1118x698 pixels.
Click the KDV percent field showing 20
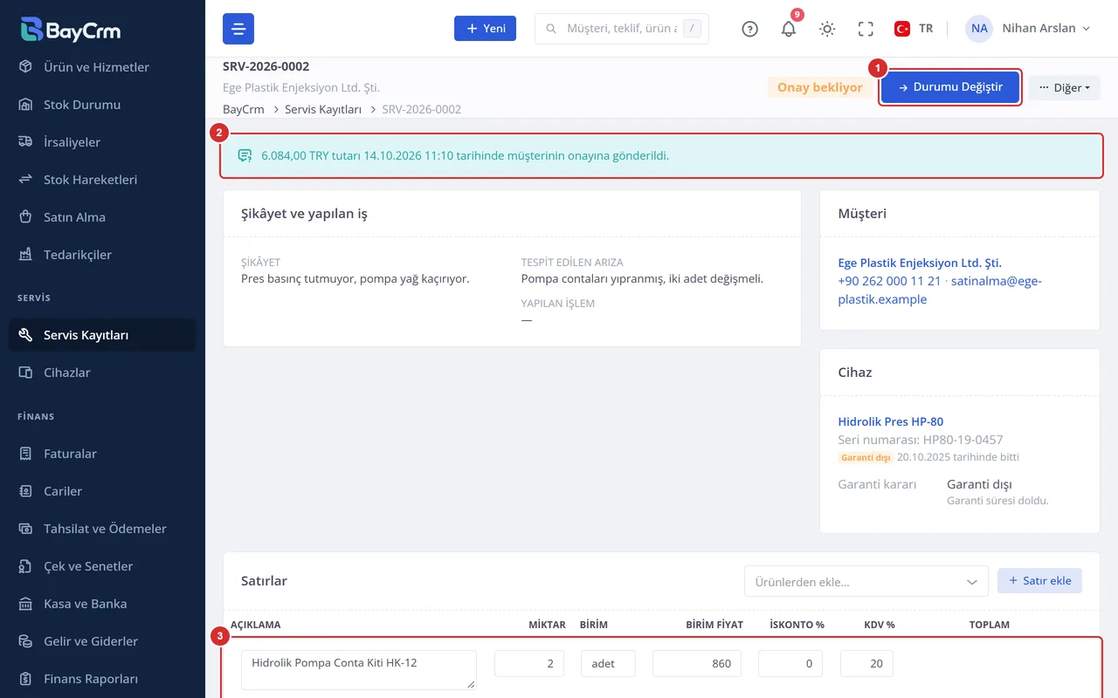point(866,664)
